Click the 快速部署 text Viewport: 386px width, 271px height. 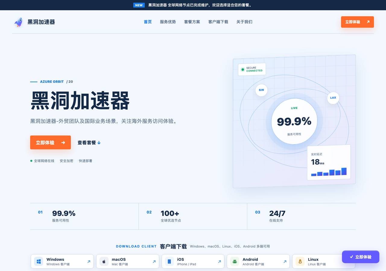tap(86, 161)
